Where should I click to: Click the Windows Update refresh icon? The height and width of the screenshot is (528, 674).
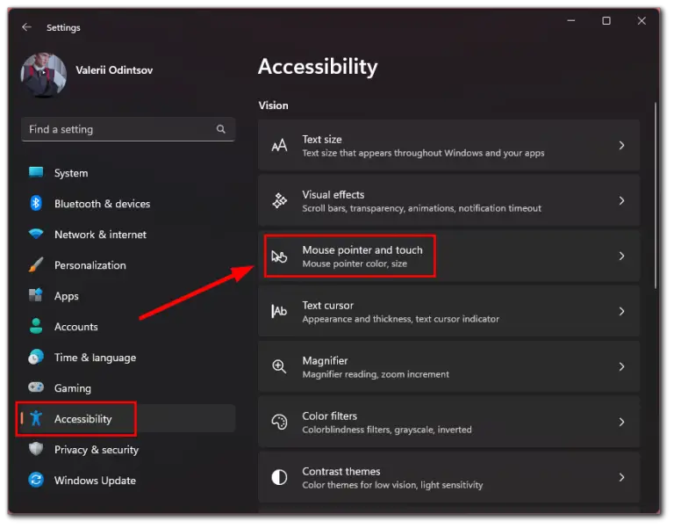[36, 480]
